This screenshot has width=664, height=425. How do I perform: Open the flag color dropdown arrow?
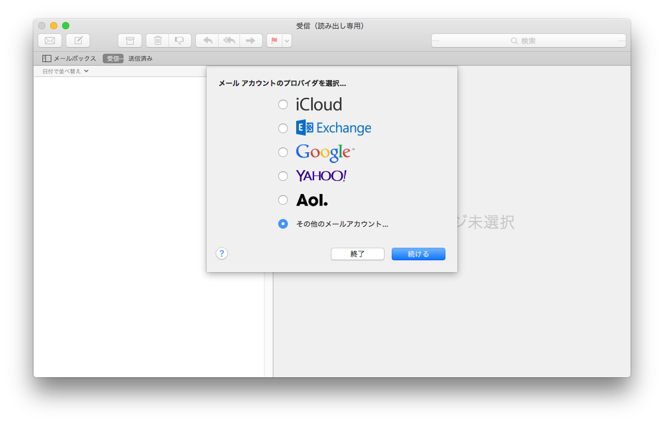pyautogui.click(x=287, y=41)
